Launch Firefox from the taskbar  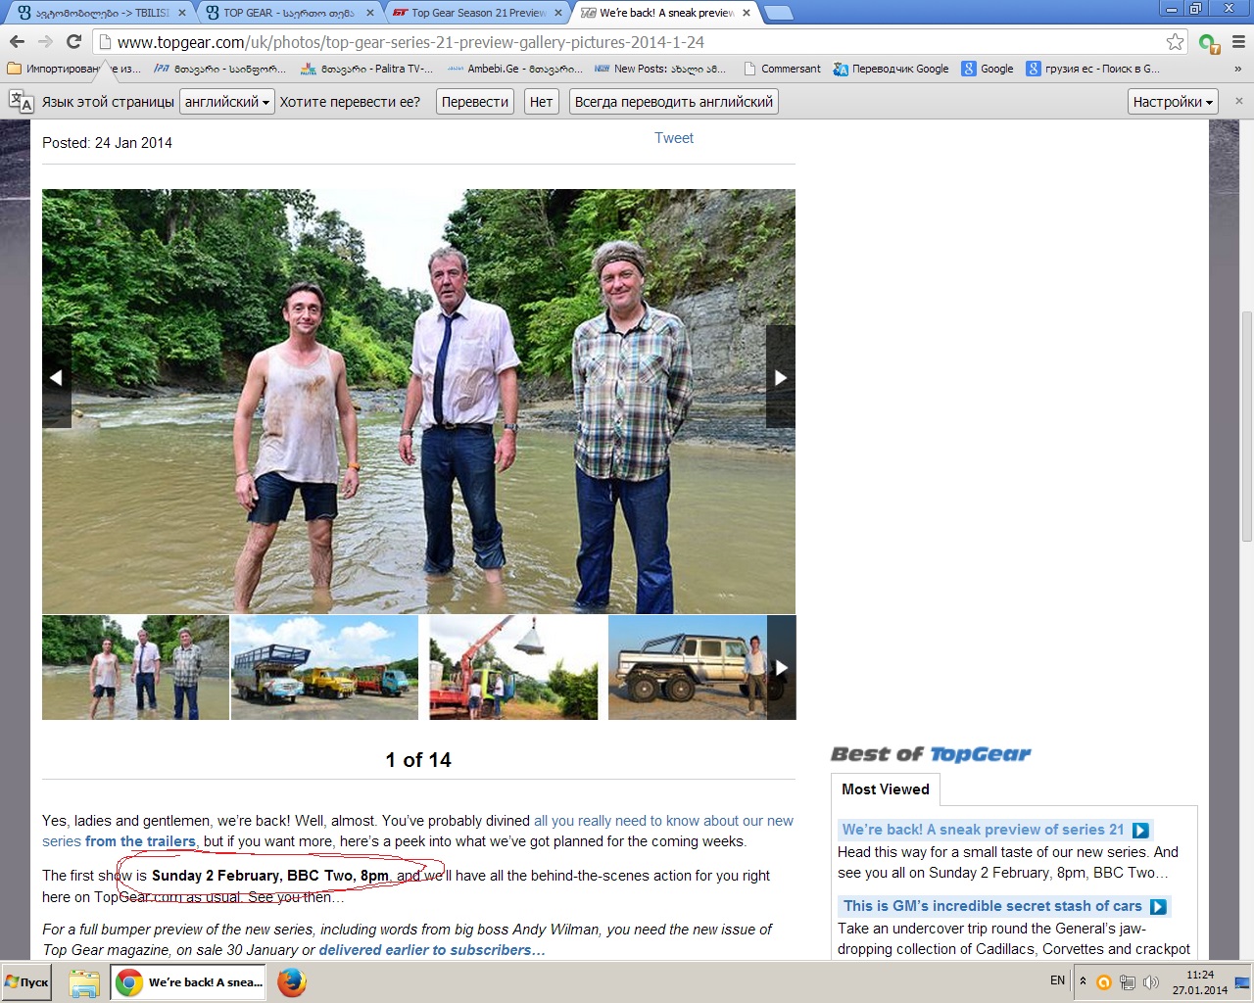coord(291,982)
